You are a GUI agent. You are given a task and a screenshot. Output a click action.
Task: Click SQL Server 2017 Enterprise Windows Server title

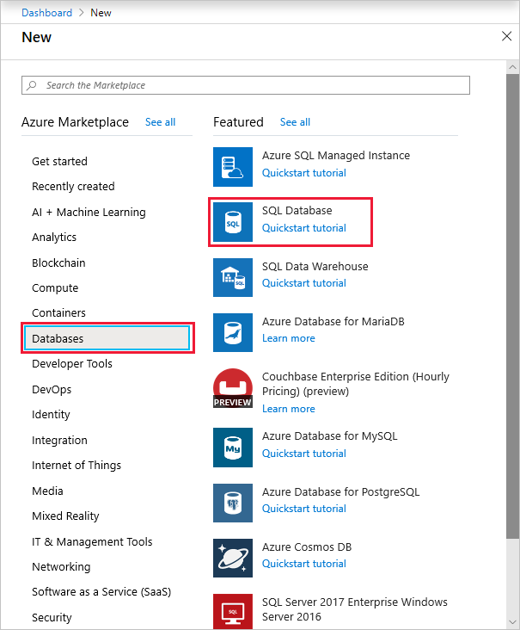pos(355,609)
